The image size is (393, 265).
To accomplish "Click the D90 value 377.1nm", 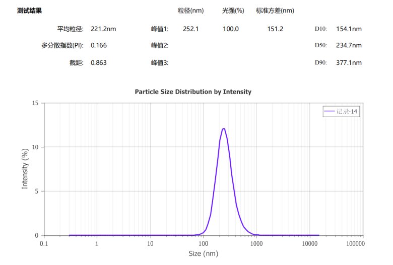I will pyautogui.click(x=349, y=63).
